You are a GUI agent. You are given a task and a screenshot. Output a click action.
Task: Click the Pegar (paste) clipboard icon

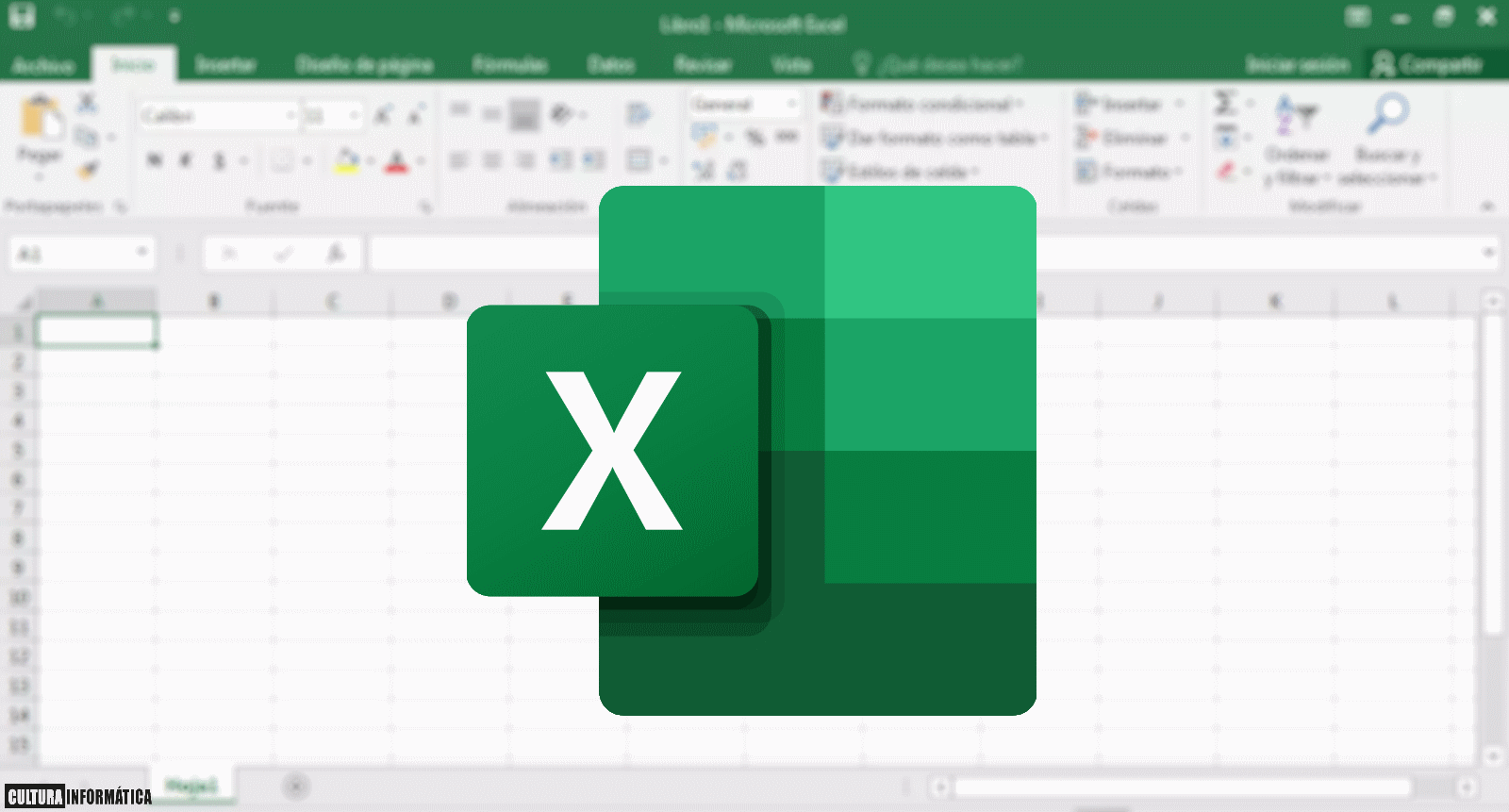pos(41,117)
